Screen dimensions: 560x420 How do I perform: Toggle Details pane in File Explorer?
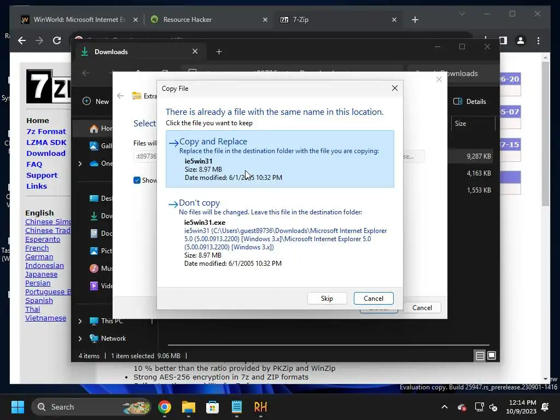(470, 101)
